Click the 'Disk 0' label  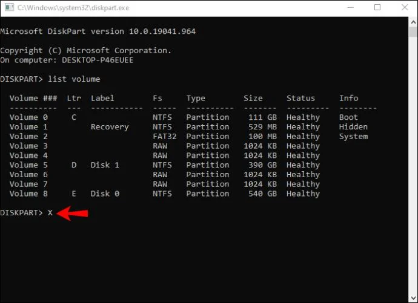click(105, 194)
